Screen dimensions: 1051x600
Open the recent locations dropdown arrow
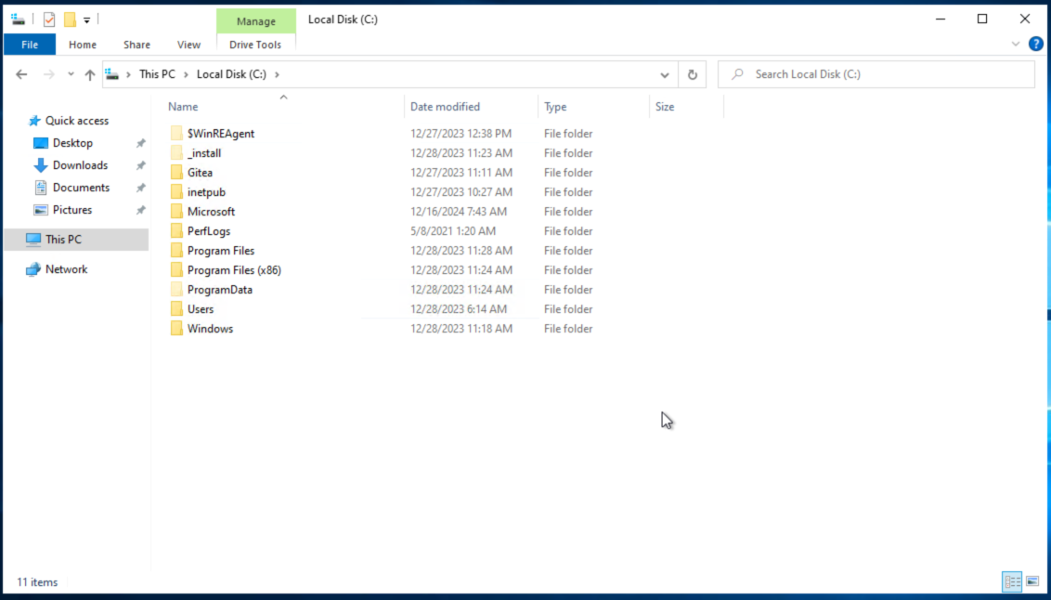coord(70,74)
